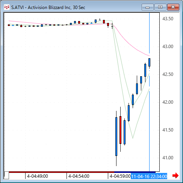Click the 4-04:59:00 time axis label

(x=120, y=176)
